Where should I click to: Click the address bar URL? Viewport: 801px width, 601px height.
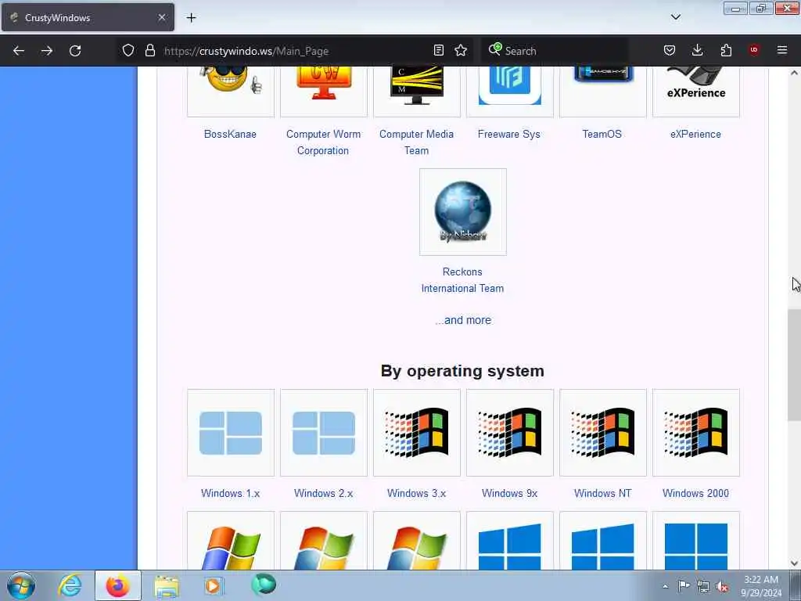246,51
